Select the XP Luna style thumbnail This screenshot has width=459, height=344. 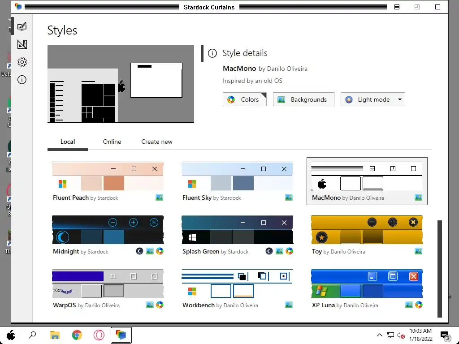[367, 284]
